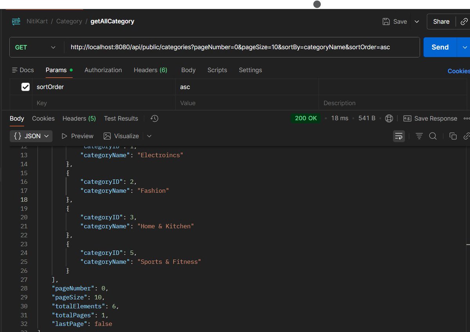Click the search response magnifier icon

pyautogui.click(x=433, y=136)
